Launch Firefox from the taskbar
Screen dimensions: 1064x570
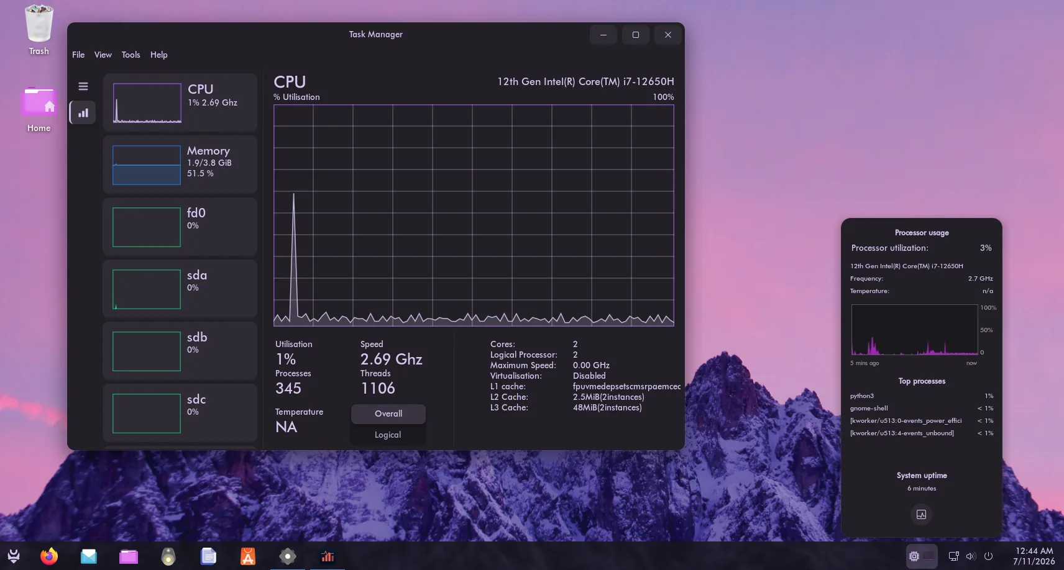click(x=49, y=556)
